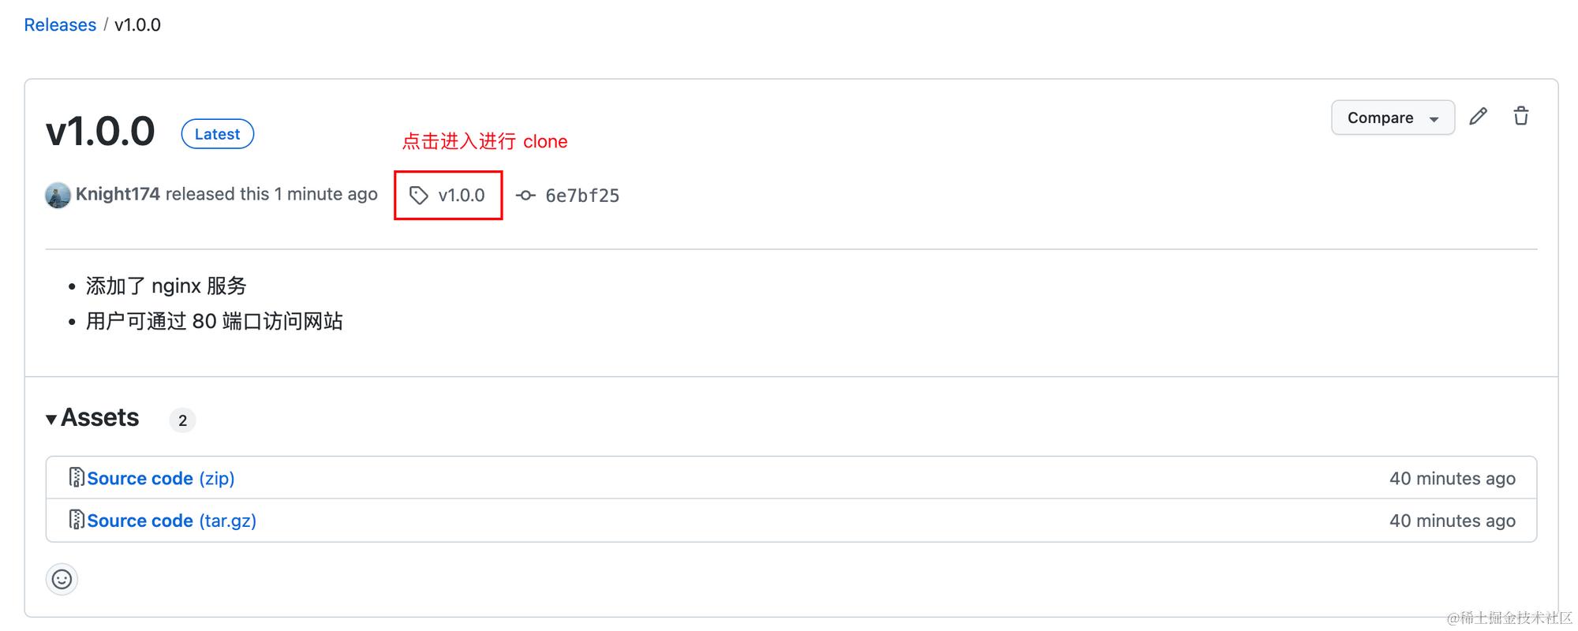Click the zip file archive icon
This screenshot has width=1578, height=631.
(77, 477)
